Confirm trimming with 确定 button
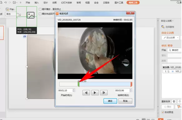 coord(110,101)
